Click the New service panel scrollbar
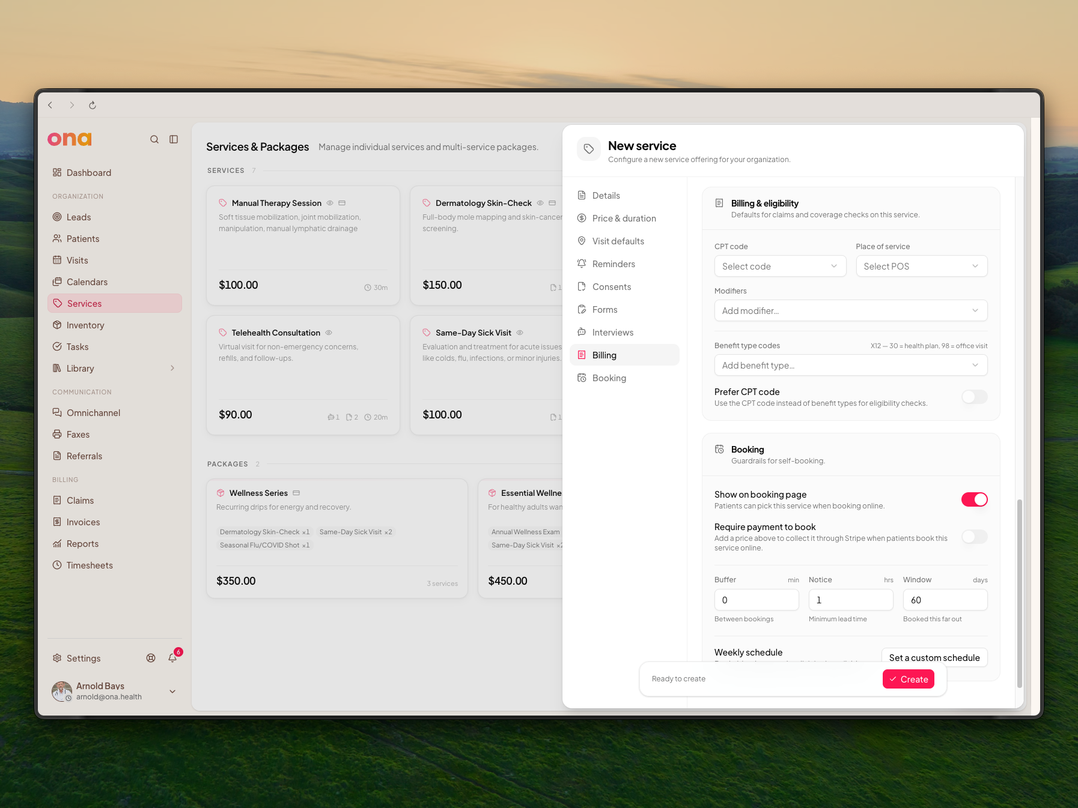The image size is (1078, 808). point(1019,593)
